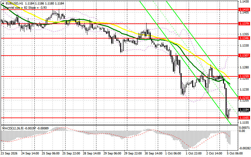Select the 1.1346 red price label
This screenshot has width=251, height=157.
244,38
